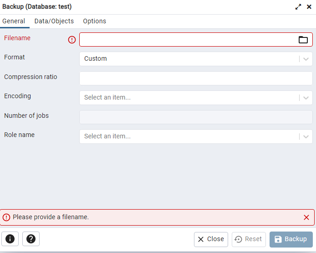The height and width of the screenshot is (253, 316).
Task: Click the Reset button
Action: (249, 239)
